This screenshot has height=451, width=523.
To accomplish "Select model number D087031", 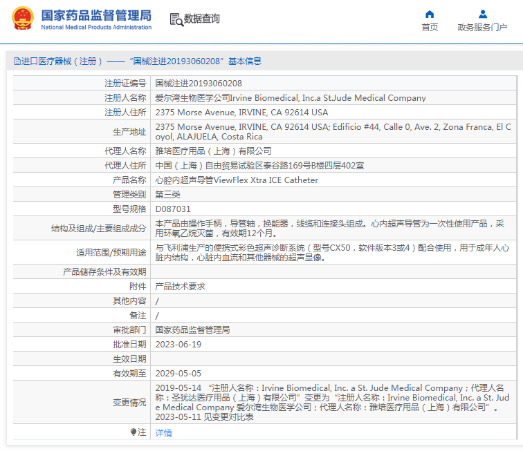I will pyautogui.click(x=173, y=209).
